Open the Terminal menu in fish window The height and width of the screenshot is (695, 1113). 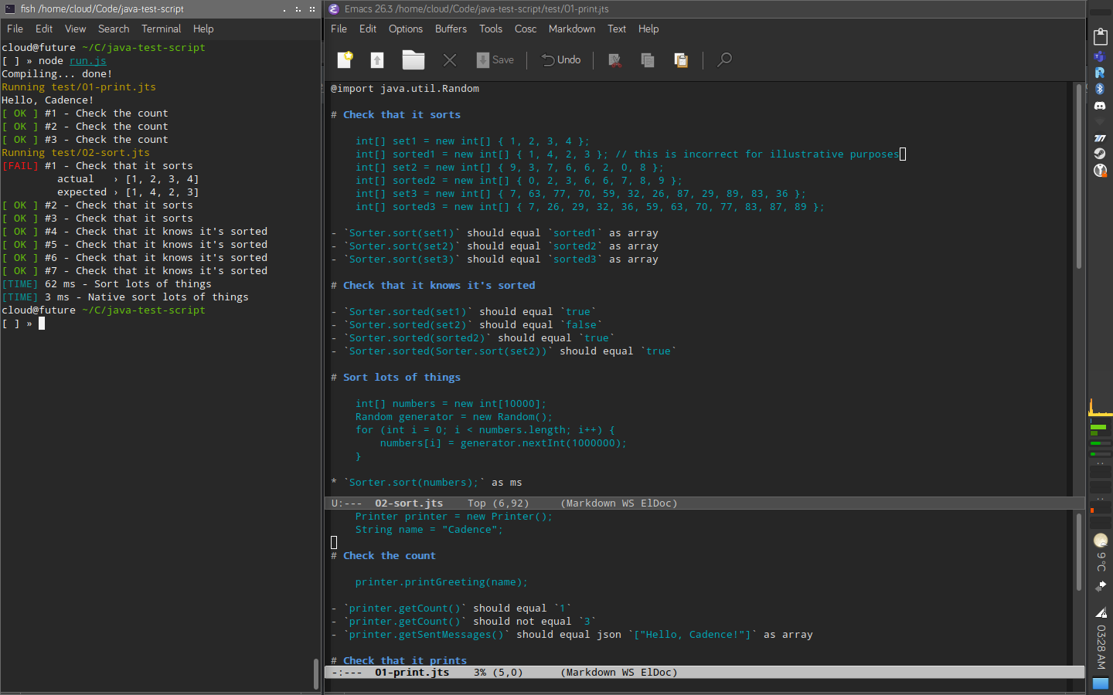click(x=161, y=29)
